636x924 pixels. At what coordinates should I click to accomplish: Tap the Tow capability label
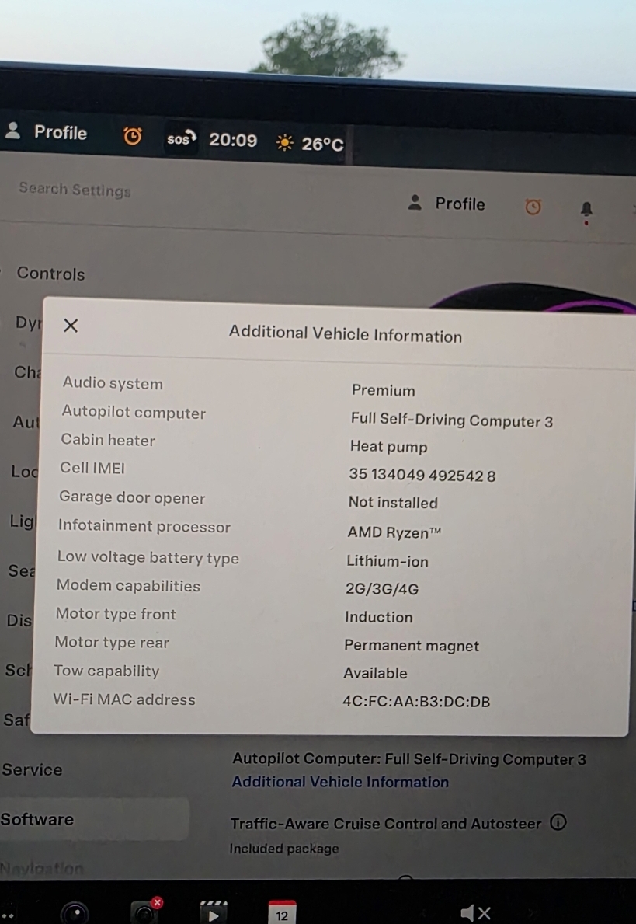[106, 671]
